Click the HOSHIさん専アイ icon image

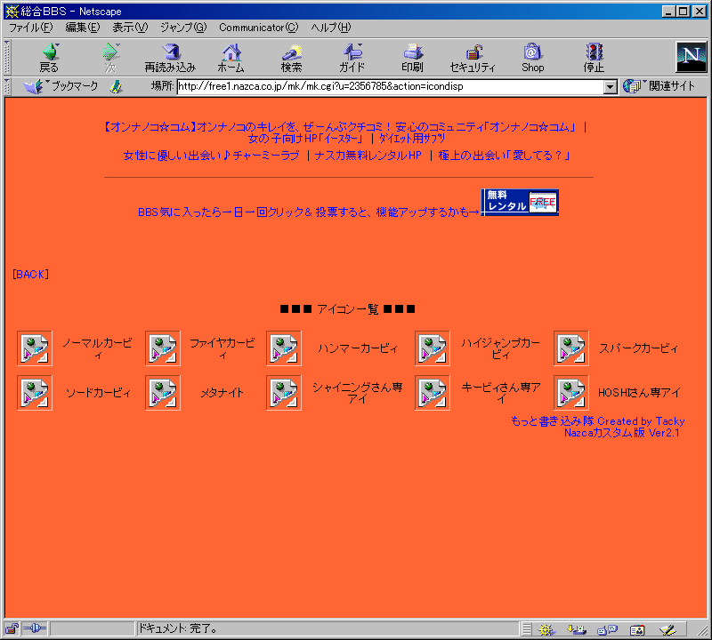coord(571,393)
